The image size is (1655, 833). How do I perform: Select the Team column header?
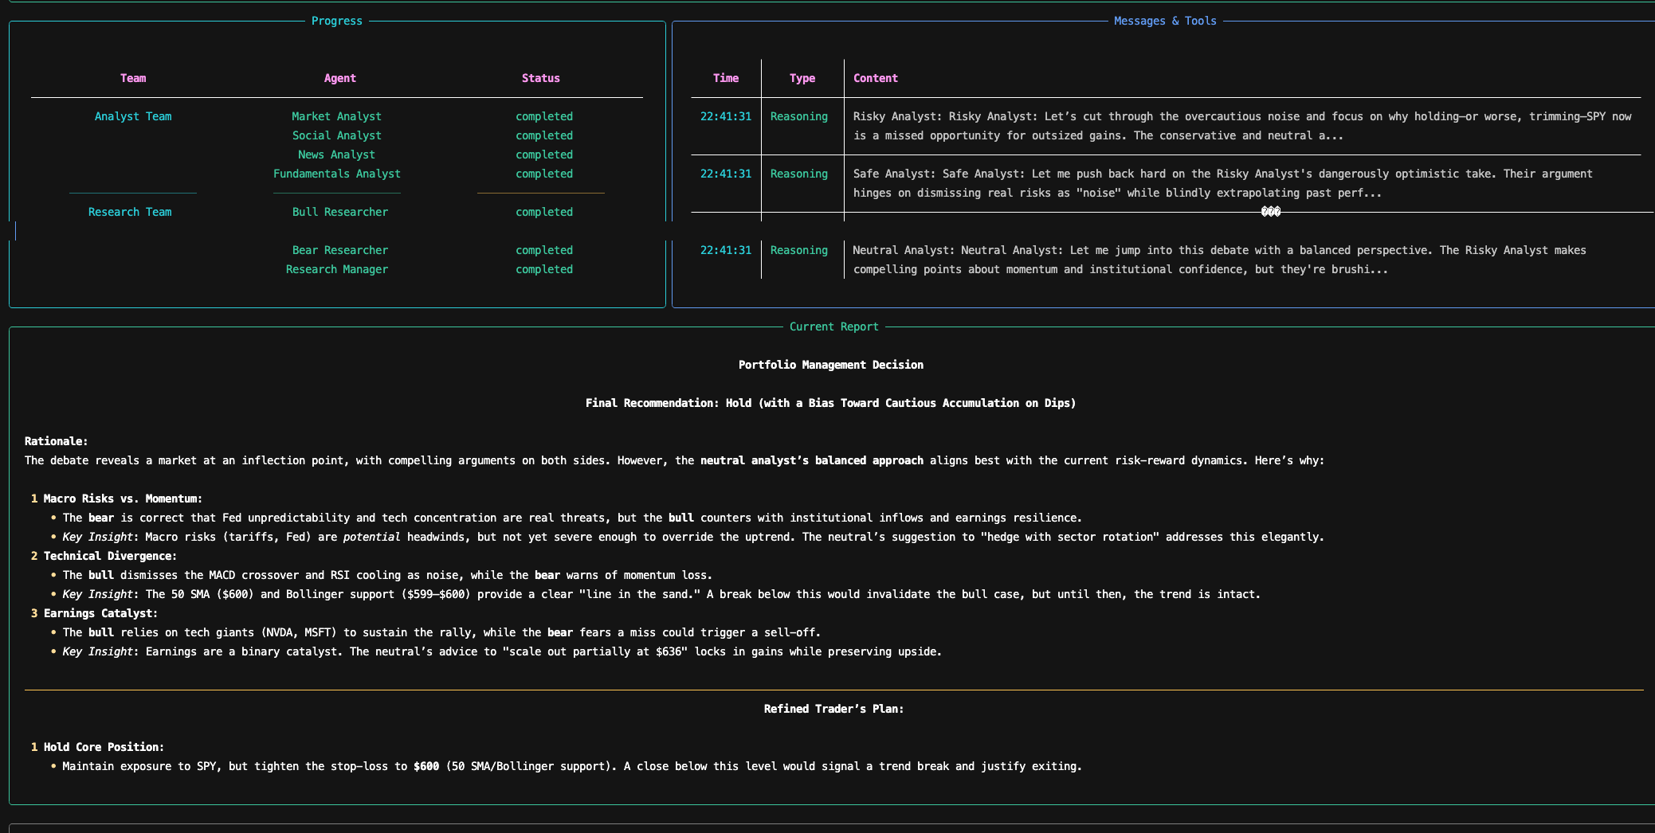tap(133, 78)
